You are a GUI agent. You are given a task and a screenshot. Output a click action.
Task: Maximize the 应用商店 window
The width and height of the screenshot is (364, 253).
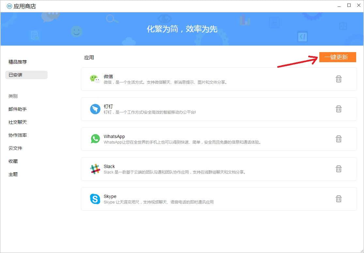[349, 5]
